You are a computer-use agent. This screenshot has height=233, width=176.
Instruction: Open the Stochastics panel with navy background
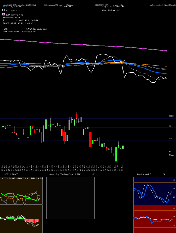[155, 191]
